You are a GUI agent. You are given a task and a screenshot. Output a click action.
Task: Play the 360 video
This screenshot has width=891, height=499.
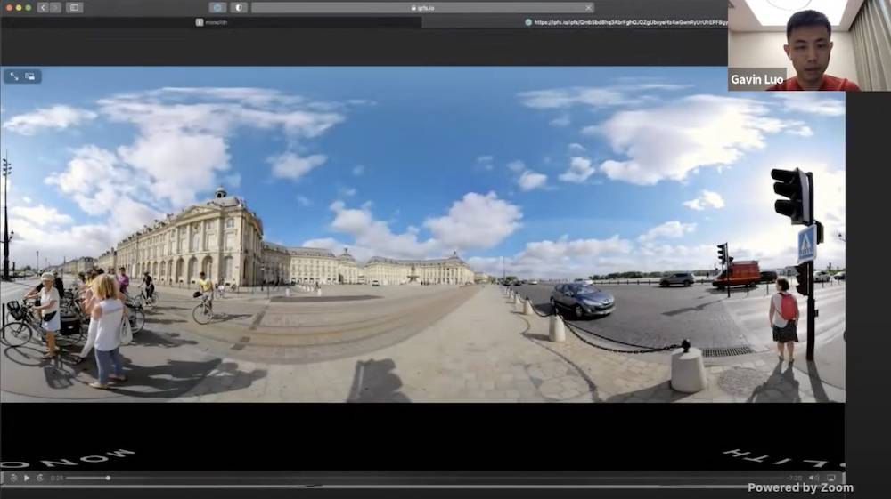(26, 478)
